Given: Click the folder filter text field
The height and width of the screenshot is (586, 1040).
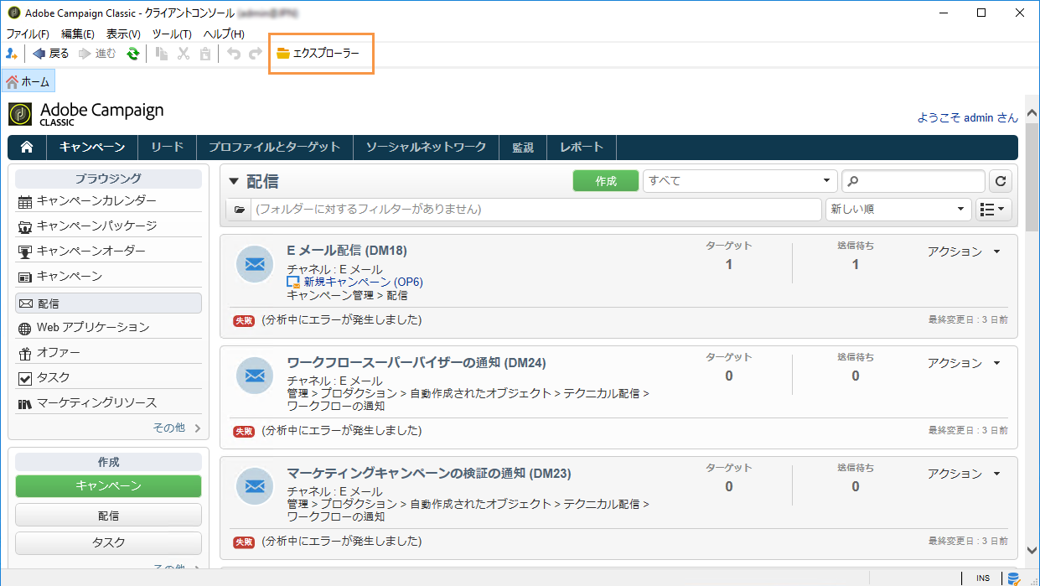Looking at the screenshot, I should pyautogui.click(x=536, y=209).
